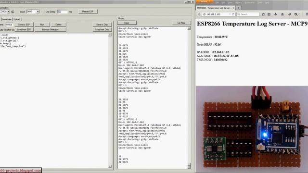
Task: Click Execute Selection button
Action: pos(50,30)
